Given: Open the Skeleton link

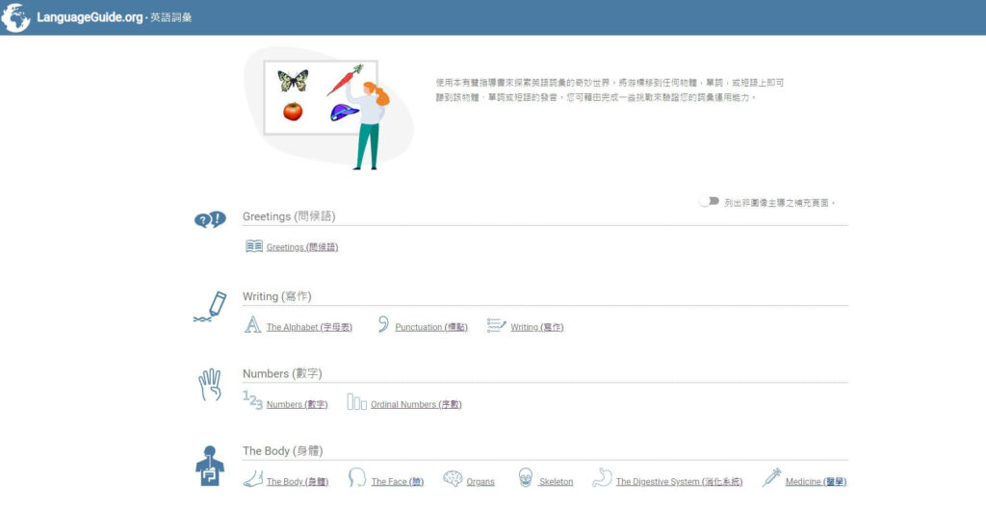Looking at the screenshot, I should (557, 482).
